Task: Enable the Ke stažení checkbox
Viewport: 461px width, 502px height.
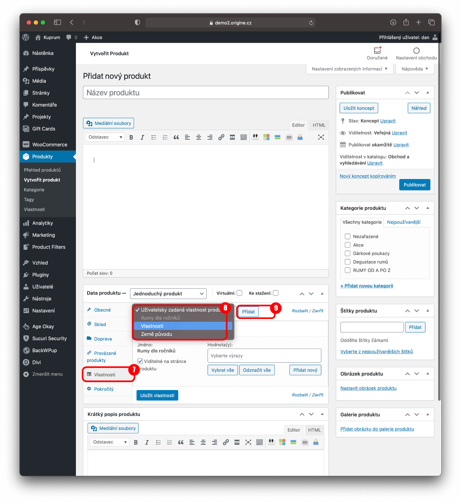Action: [276, 293]
